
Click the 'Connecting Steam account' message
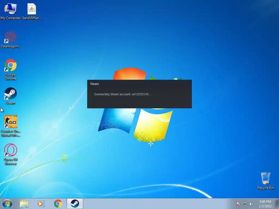[x=122, y=94]
